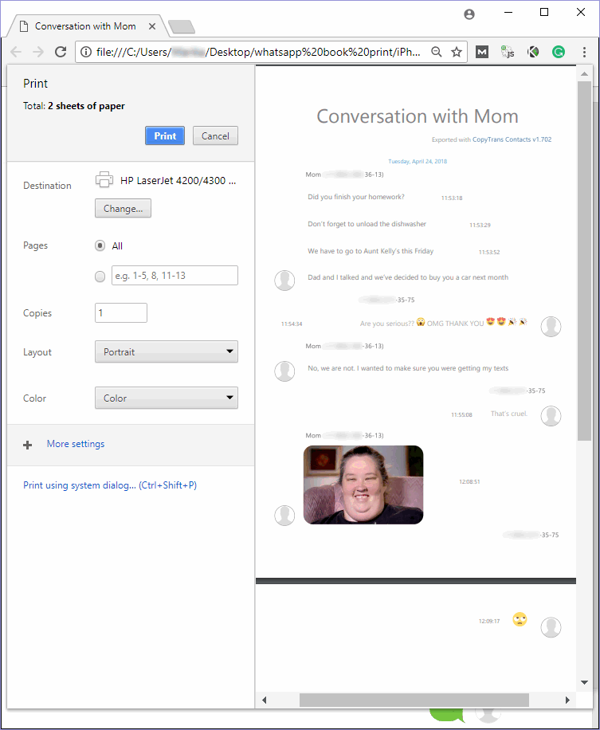Switch to the Conversation with Mom tab
This screenshot has width=600, height=730.
click(x=84, y=26)
